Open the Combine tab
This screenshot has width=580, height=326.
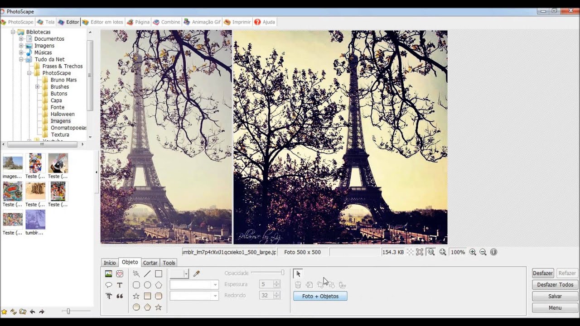tap(167, 22)
